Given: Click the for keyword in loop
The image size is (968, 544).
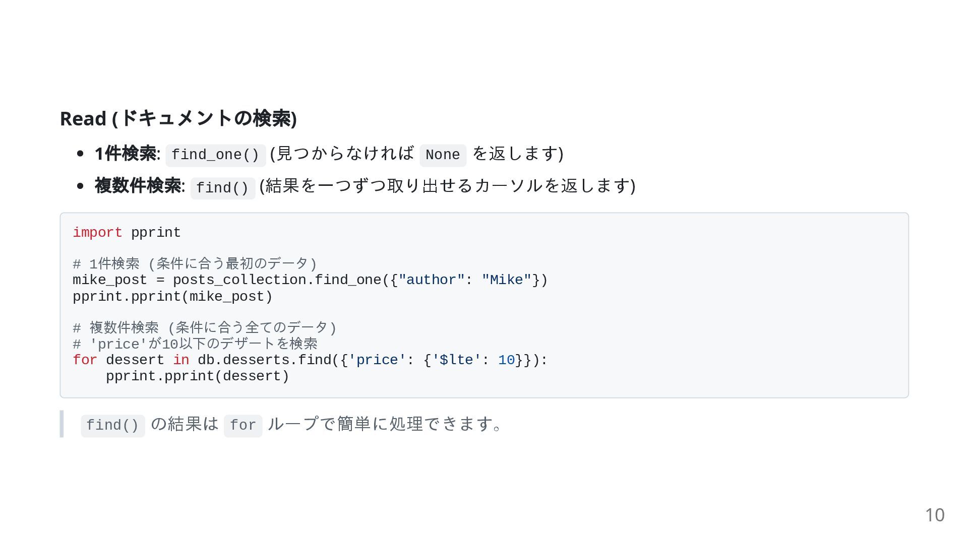Looking at the screenshot, I should 85,360.
